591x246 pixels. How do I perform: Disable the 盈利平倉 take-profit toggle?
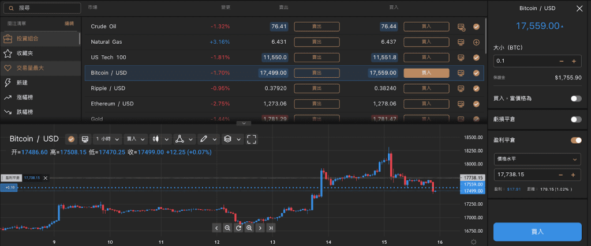pos(575,140)
